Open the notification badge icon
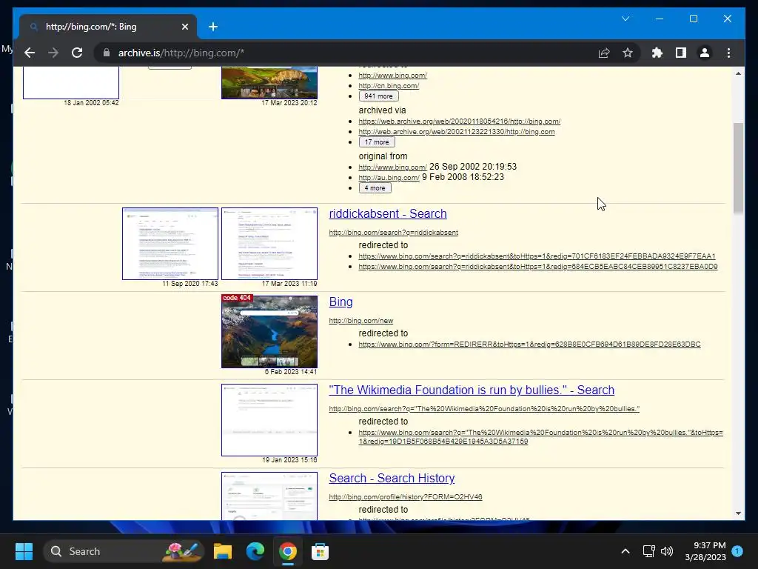The height and width of the screenshot is (569, 758). pyautogui.click(x=737, y=551)
